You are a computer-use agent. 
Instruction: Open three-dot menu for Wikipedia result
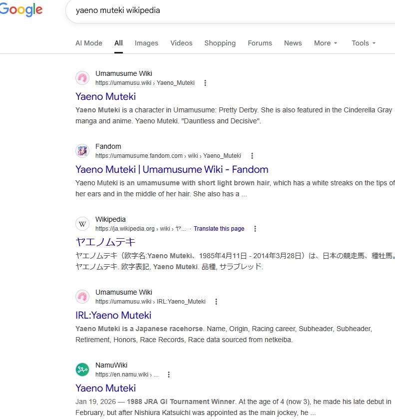[x=255, y=229]
